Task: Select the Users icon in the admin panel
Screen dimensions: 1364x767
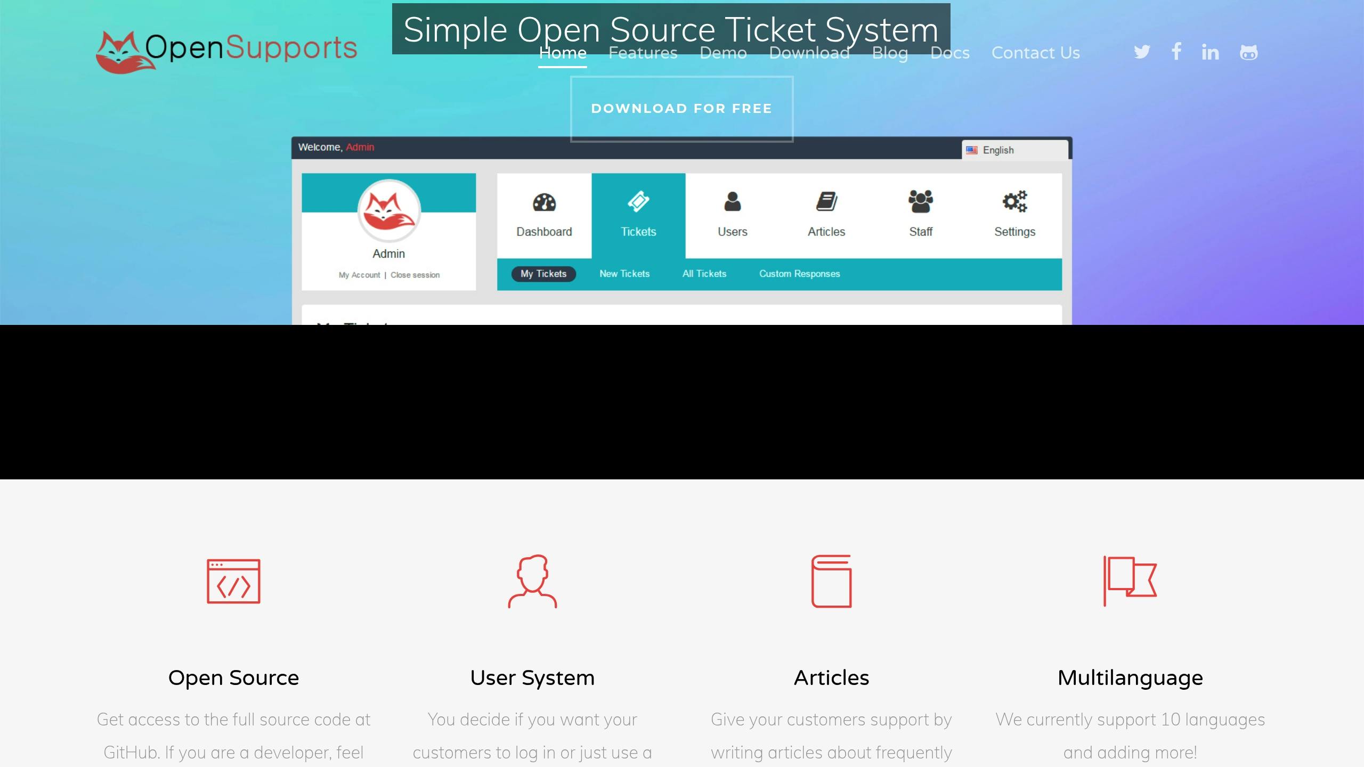Action: tap(732, 202)
